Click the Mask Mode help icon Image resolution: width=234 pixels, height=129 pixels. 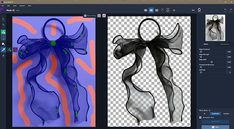click(209, 110)
